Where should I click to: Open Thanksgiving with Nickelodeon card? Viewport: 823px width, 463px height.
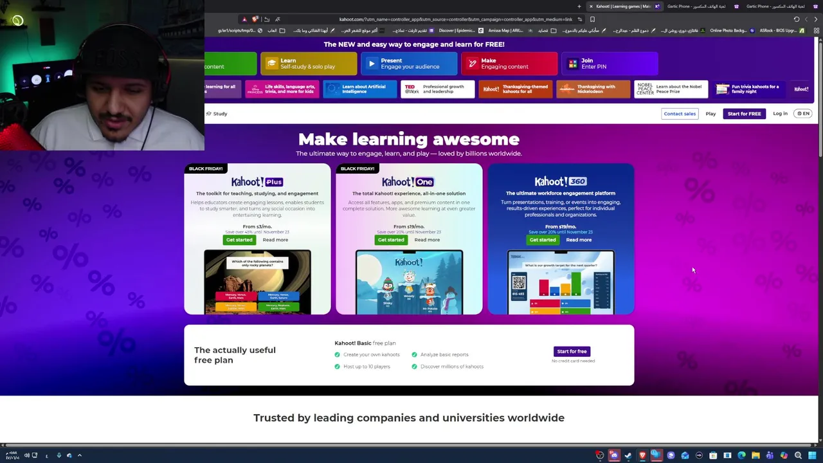tap(593, 89)
